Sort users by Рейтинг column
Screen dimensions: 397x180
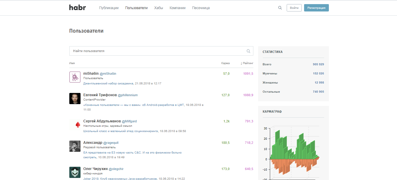(247, 63)
